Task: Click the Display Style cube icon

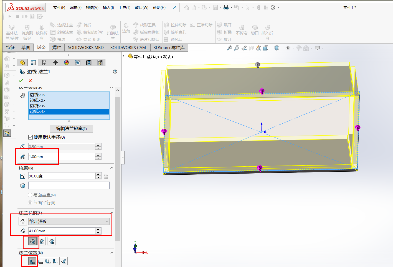Action: pyautogui.click(x=277, y=48)
